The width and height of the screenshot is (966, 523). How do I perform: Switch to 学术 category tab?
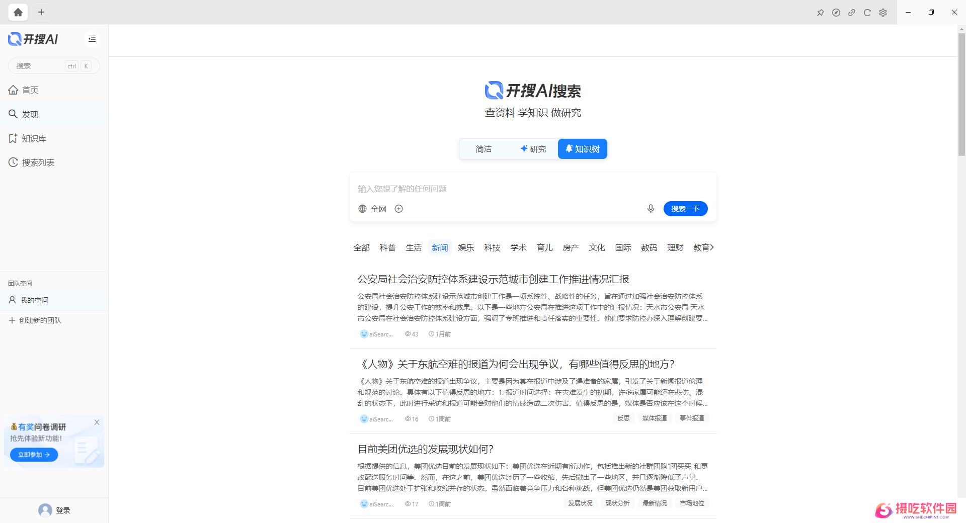point(518,247)
